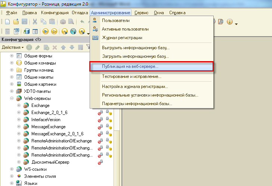Click the orange About info icon
Image resolution: width=272 pixels, height=186 pixels.
tap(229, 22)
